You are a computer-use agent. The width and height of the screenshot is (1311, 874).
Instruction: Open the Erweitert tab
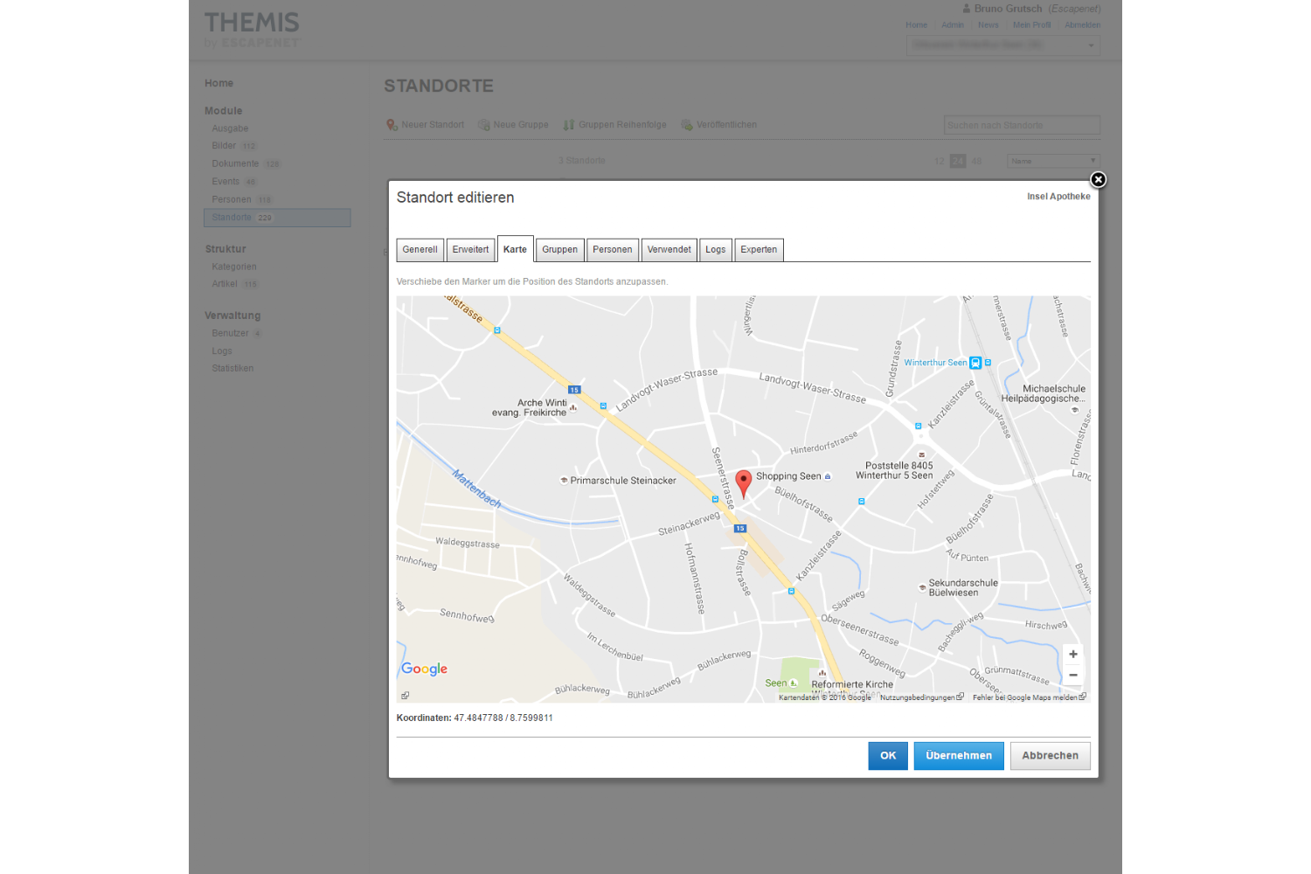pos(470,250)
